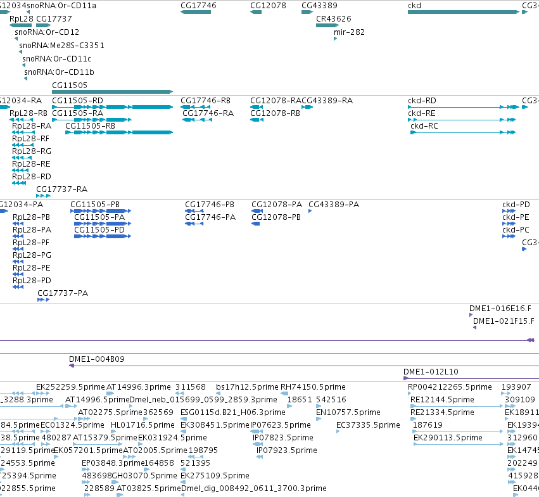The image size is (539, 498).
Task: Open protein CG17746-PB label
Action: pyautogui.click(x=210, y=205)
